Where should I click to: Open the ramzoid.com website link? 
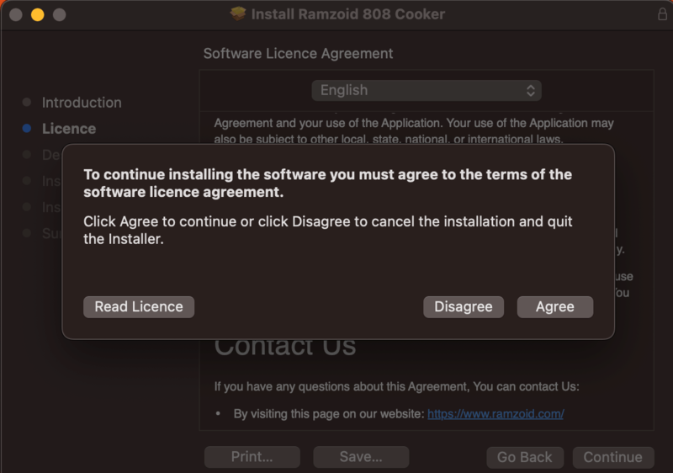pos(495,414)
